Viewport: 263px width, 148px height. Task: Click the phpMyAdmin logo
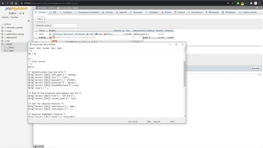[16, 8]
